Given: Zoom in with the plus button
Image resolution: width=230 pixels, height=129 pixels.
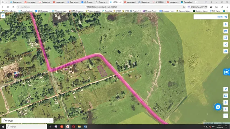Looking at the screenshot, I should (226, 109).
